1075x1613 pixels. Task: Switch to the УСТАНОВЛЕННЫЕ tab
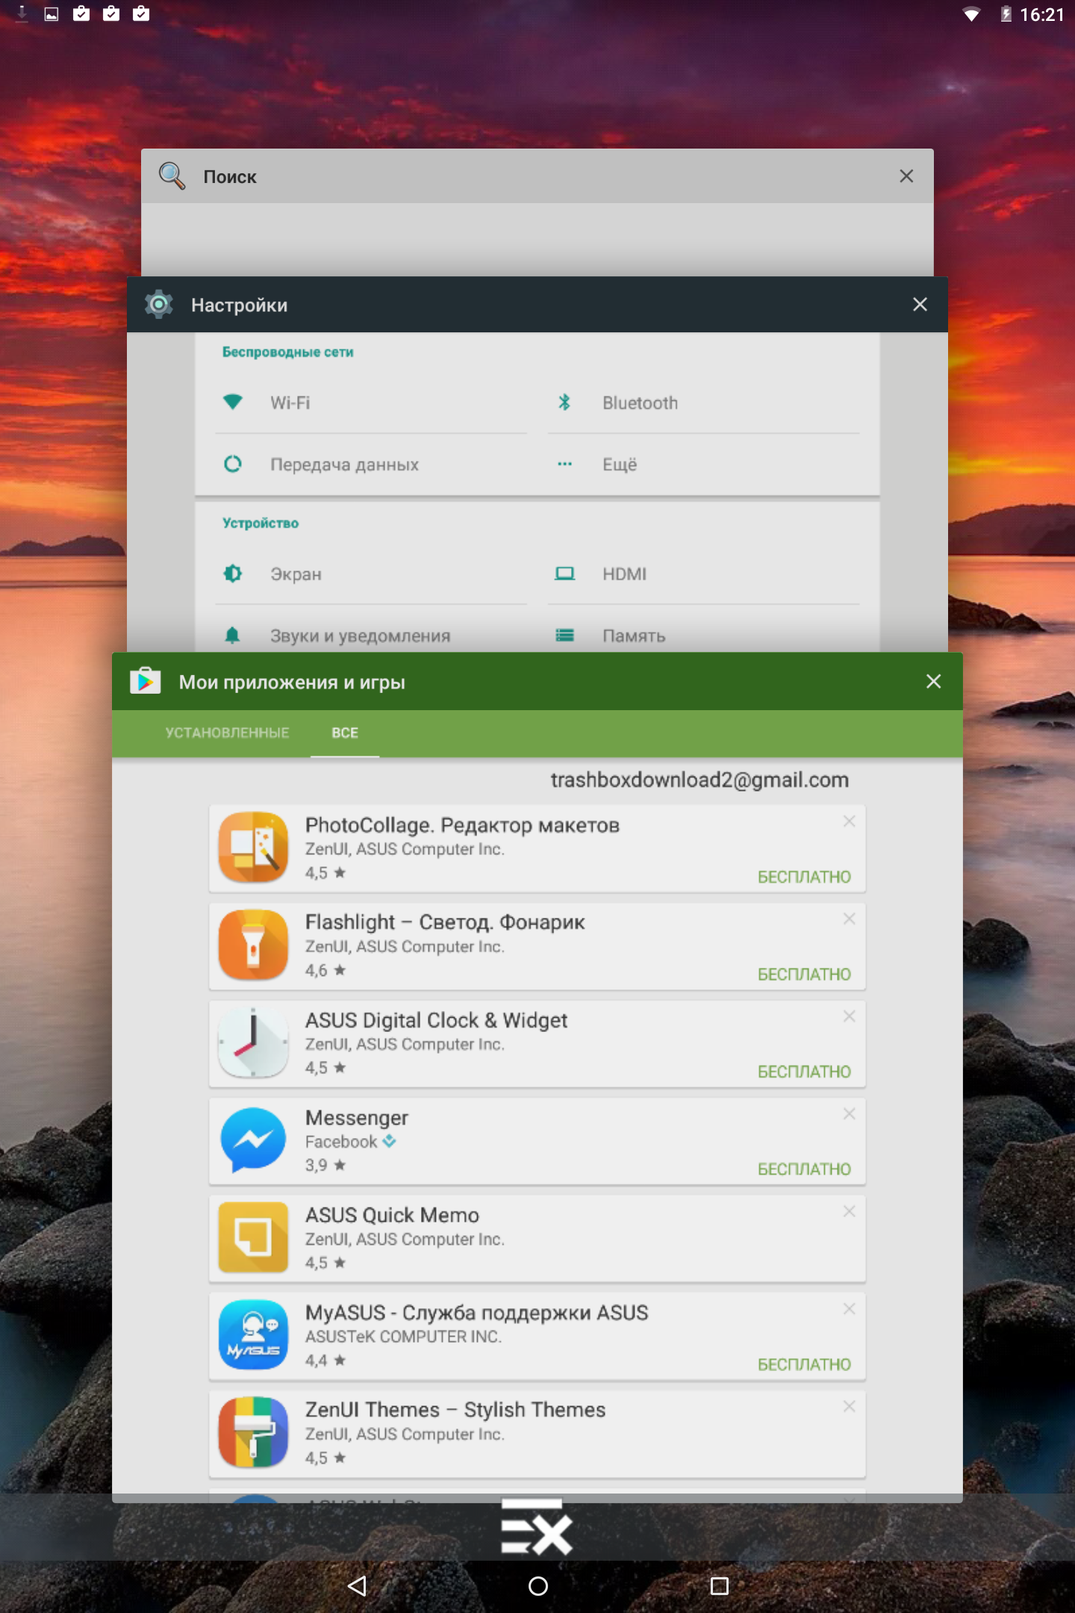(x=227, y=733)
